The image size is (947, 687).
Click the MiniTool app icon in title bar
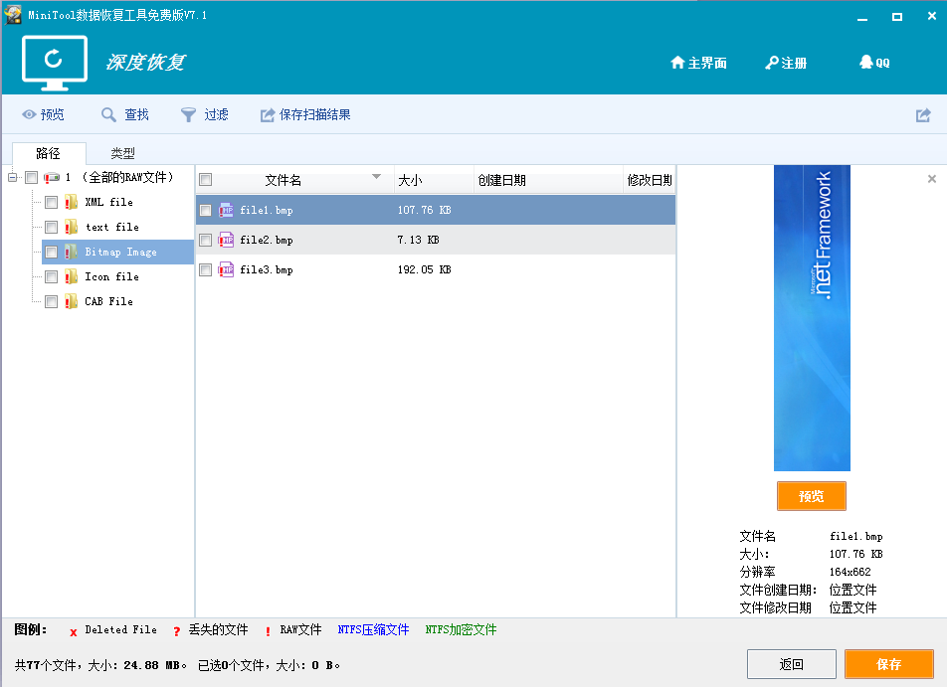tap(13, 15)
